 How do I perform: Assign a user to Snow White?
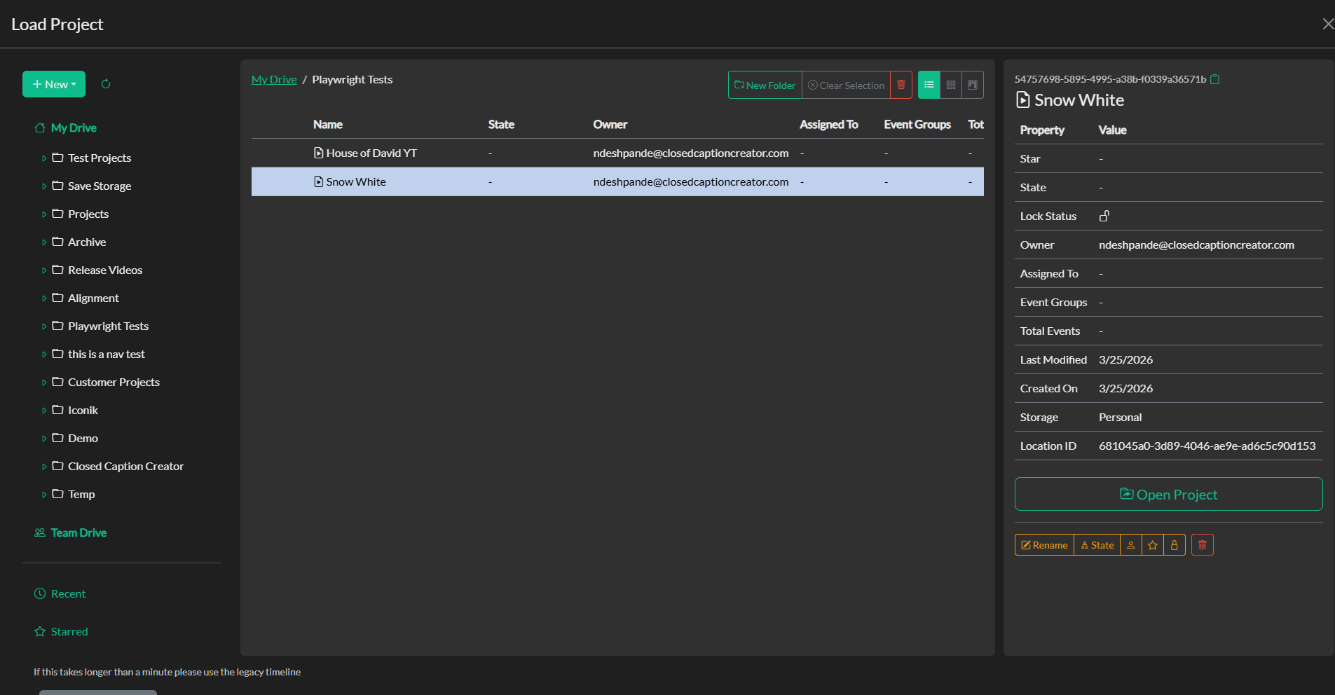point(1130,544)
